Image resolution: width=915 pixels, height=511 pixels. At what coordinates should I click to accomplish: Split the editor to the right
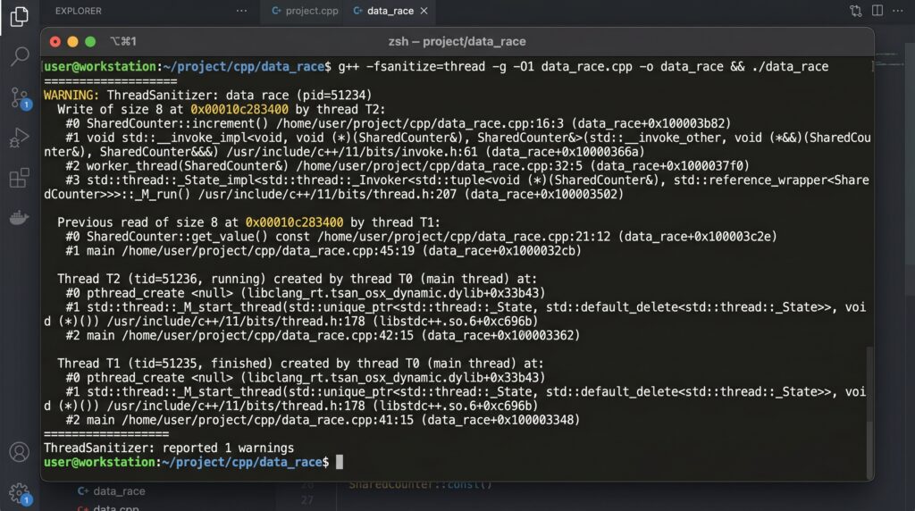[x=877, y=11]
